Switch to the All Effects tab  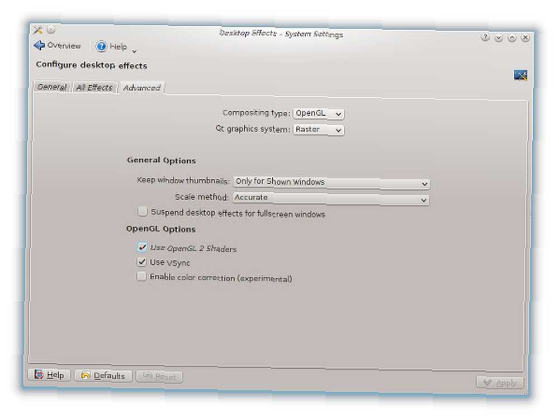coord(94,87)
